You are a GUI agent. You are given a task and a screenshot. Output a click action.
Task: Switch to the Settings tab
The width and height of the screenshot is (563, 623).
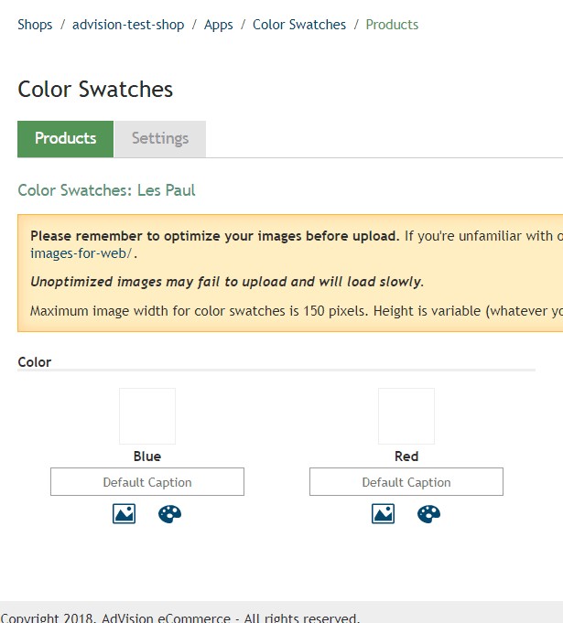160,139
